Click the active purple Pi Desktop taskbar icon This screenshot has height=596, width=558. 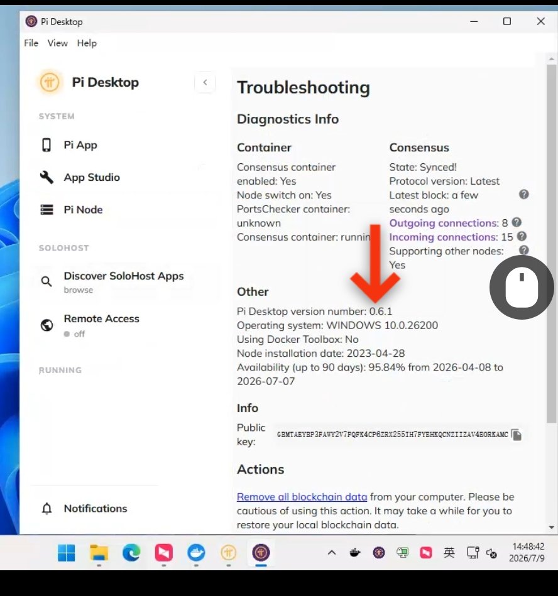(x=261, y=552)
